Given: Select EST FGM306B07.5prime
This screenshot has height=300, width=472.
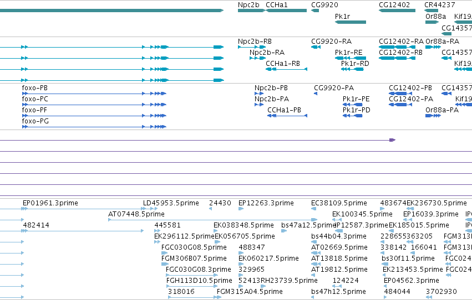Looking at the screenshot, I should (194, 259).
